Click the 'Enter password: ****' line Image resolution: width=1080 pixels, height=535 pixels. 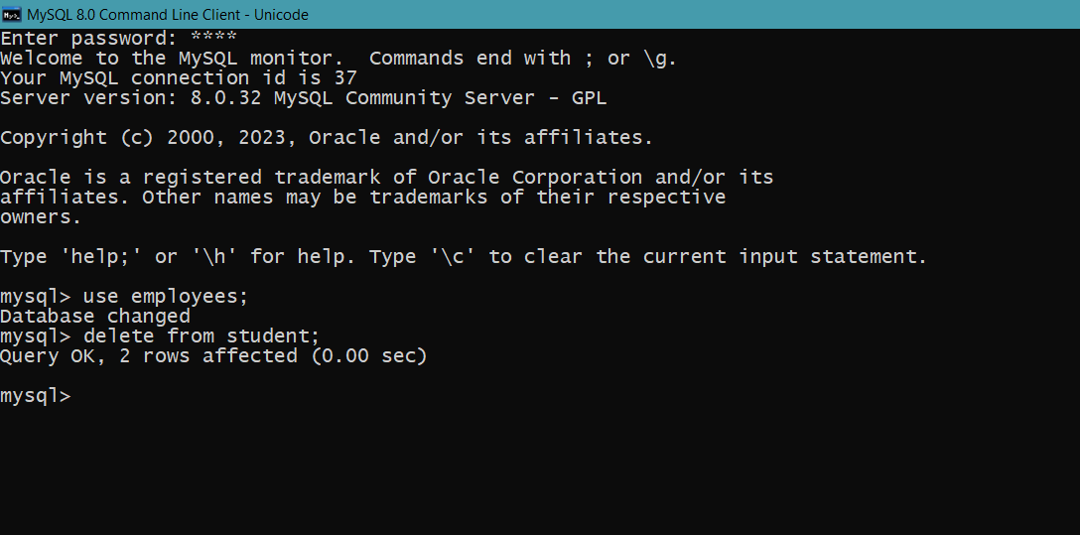point(118,38)
